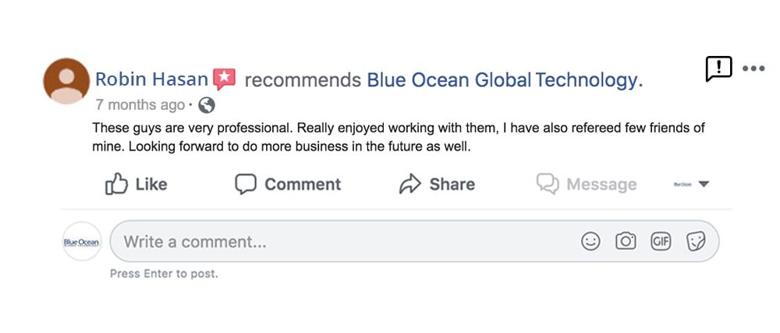Click the Like thumbs-up icon
Screen dimensions: 780x333
pyautogui.click(x=116, y=184)
